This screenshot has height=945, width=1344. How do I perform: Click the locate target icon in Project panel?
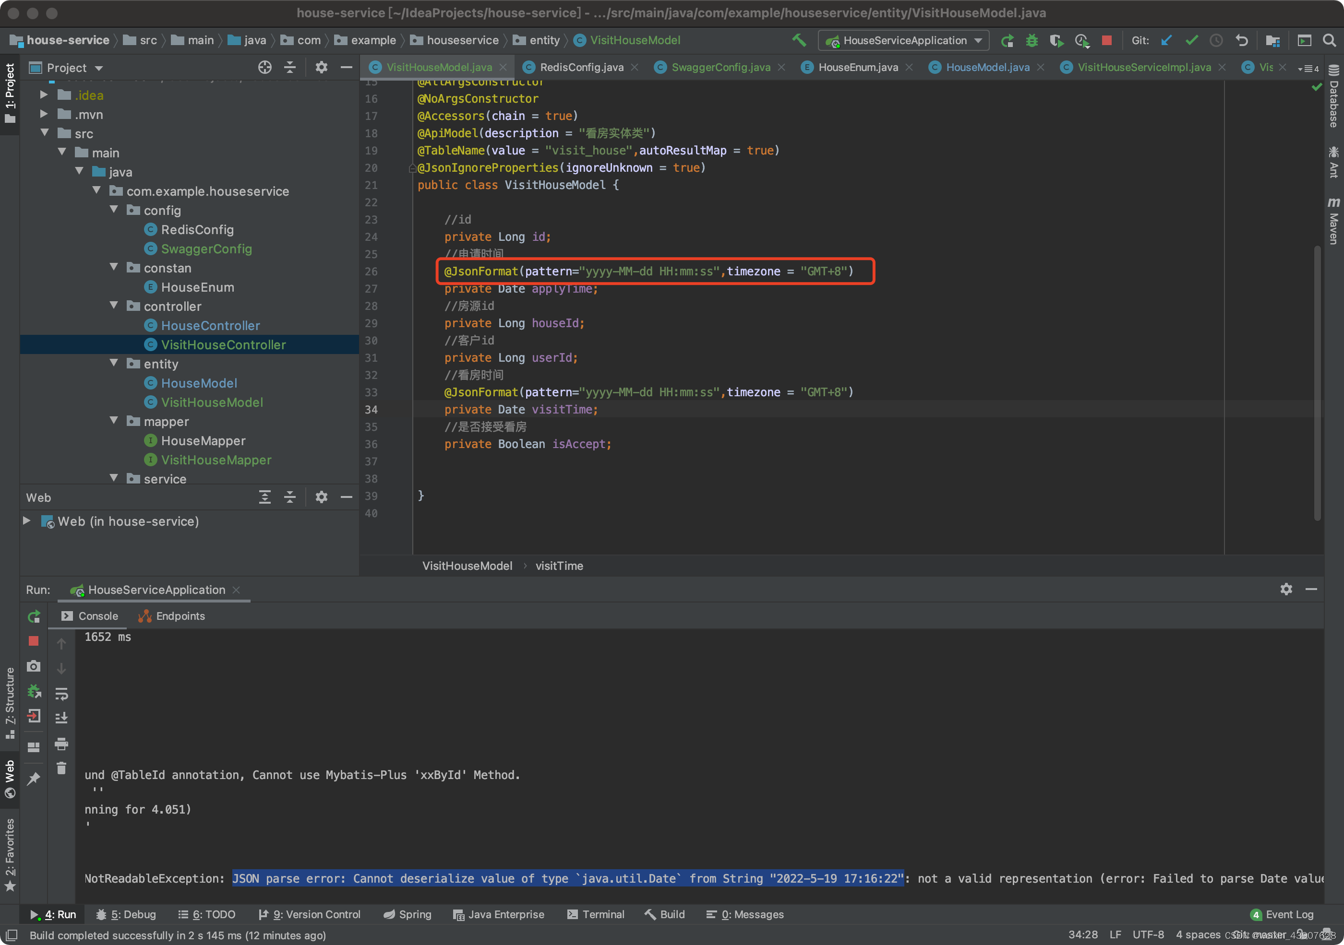pos(264,68)
